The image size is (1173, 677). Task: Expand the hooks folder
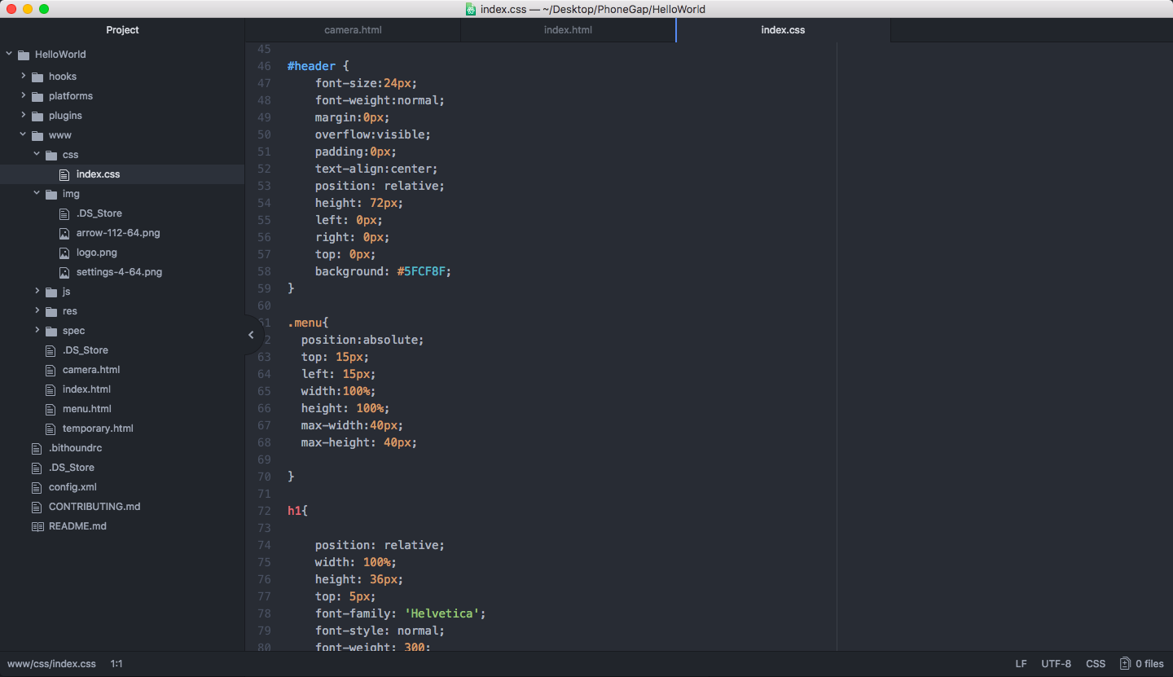24,76
